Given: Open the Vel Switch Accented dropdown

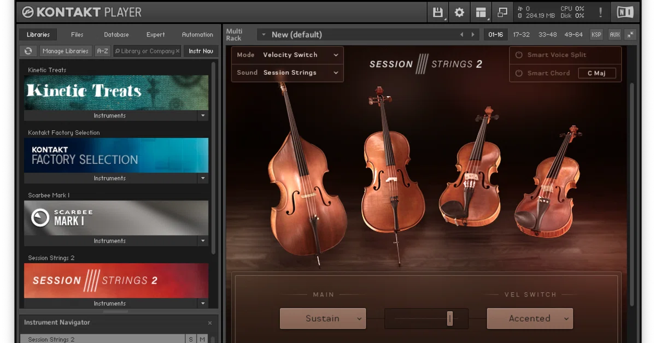Looking at the screenshot, I should pyautogui.click(x=530, y=318).
